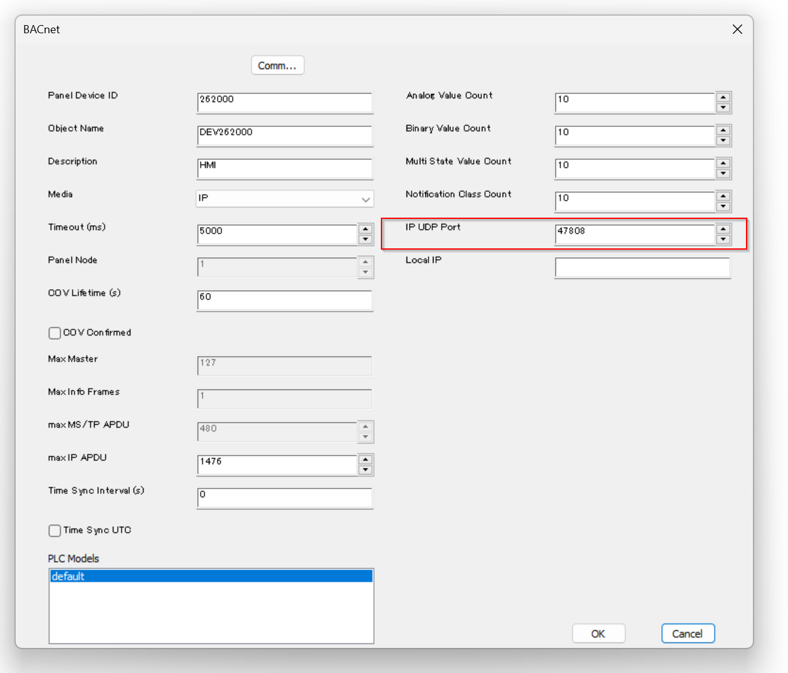This screenshot has height=673, width=788.
Task: Click the disabled Max Master field
Action: point(285,366)
